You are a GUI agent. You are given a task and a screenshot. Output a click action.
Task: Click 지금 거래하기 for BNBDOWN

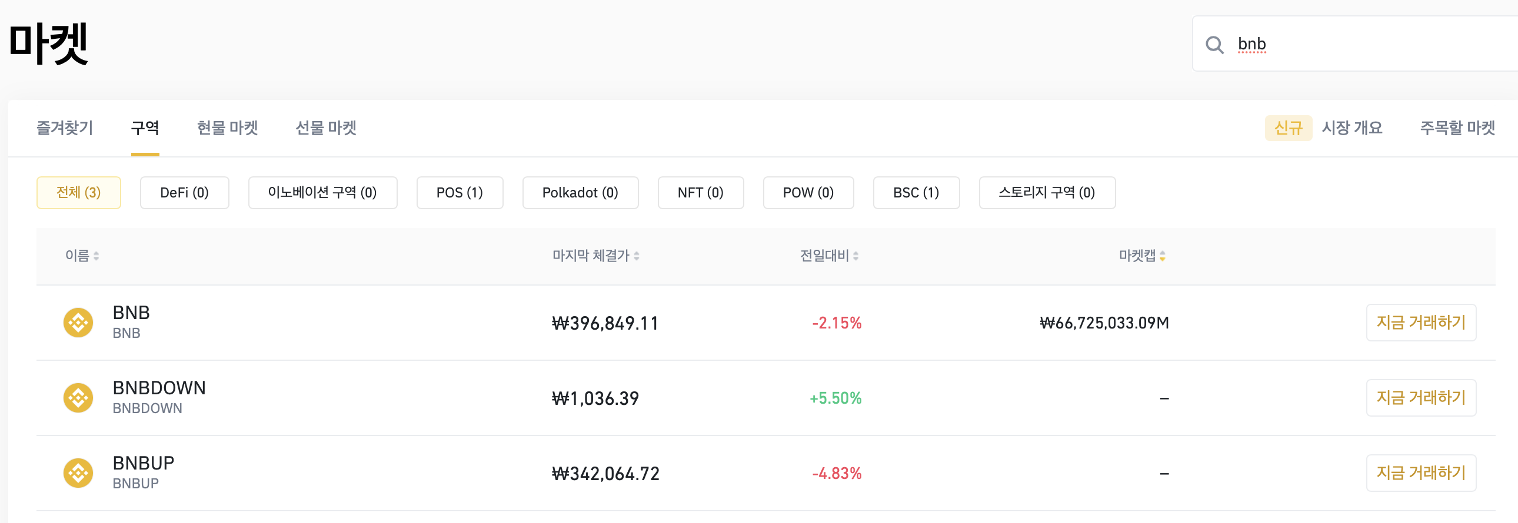tap(1421, 398)
